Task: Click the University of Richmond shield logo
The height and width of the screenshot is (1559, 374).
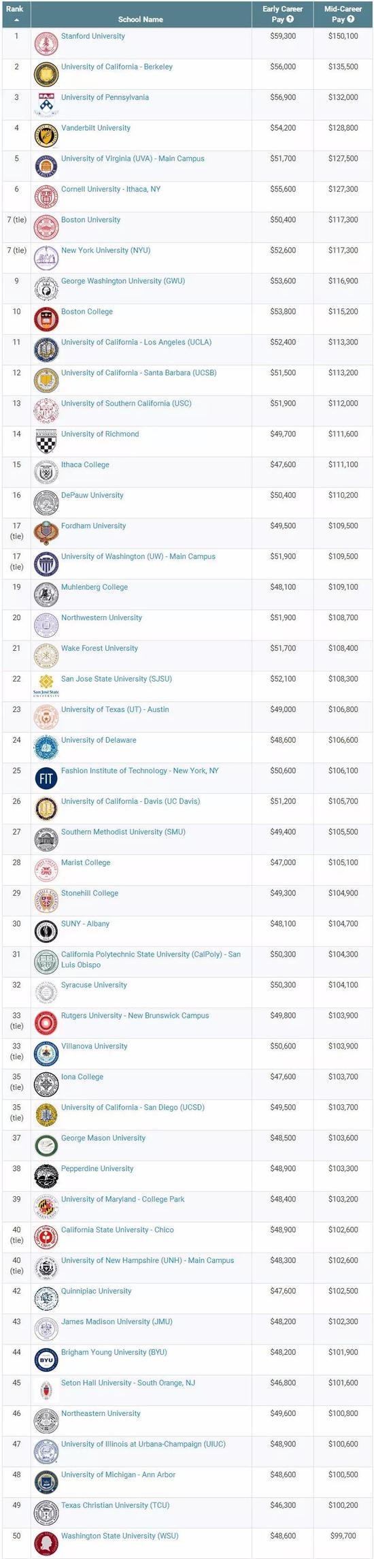Action: pyautogui.click(x=46, y=441)
